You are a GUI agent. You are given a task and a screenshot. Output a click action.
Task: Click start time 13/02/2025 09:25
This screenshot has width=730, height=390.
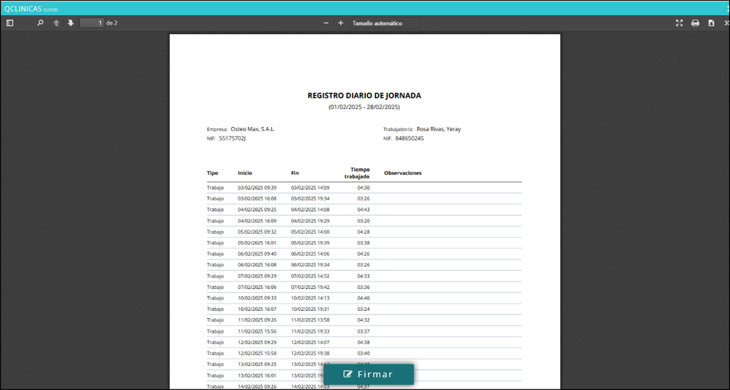click(257, 364)
